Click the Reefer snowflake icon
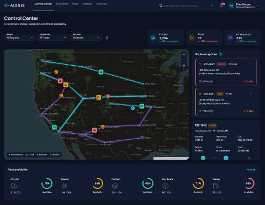Viewport: 265px width, 205px height. [65, 186]
